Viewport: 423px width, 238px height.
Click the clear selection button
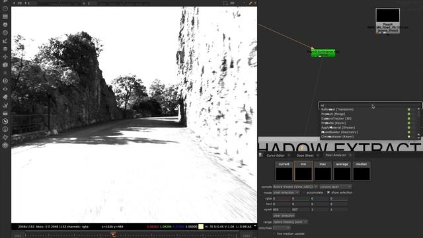[284, 216]
